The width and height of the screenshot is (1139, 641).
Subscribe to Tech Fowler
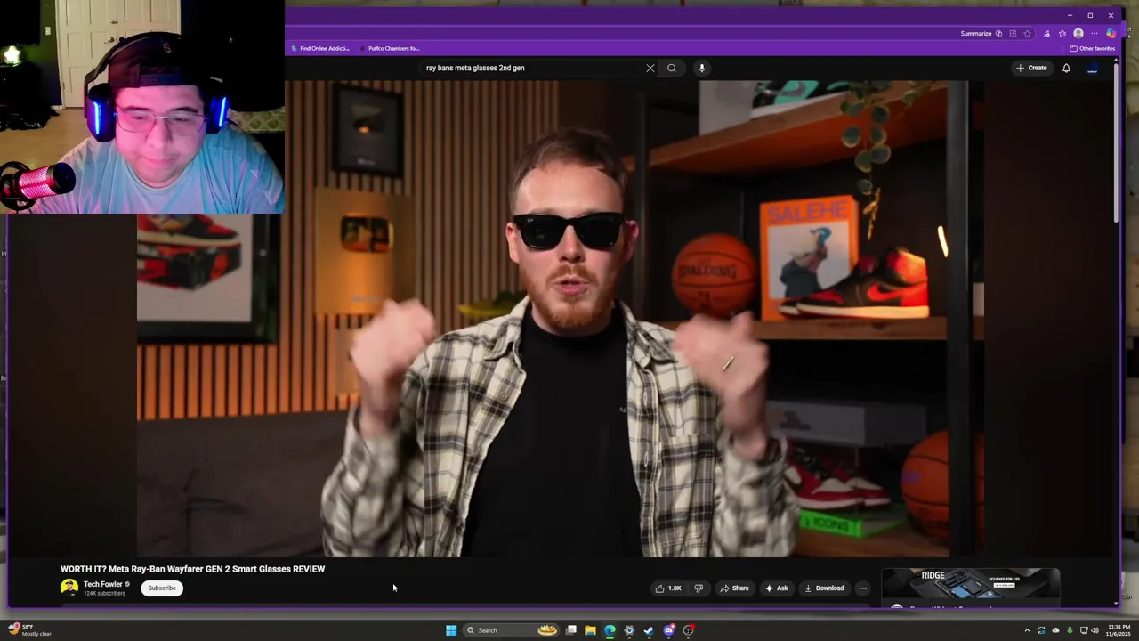click(162, 588)
